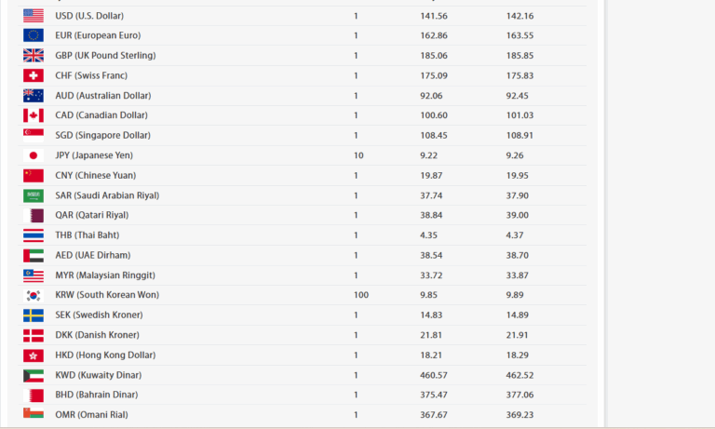Viewport: 715px width, 429px height.
Task: Click the JPY unit value 10
Action: [358, 155]
